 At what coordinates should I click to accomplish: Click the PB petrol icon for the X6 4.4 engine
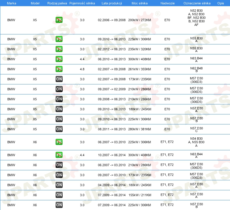point(59,155)
